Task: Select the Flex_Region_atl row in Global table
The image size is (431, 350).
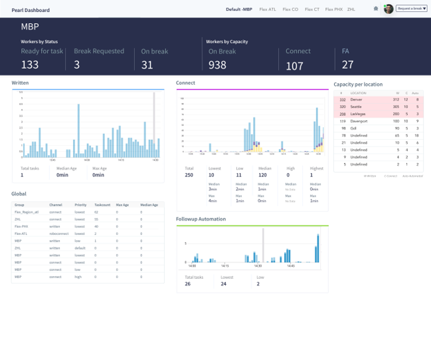Action: click(x=27, y=212)
